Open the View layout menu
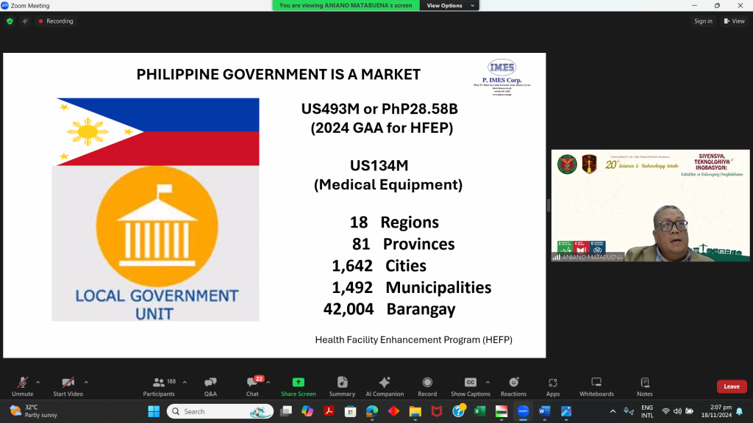The width and height of the screenshot is (753, 423). (x=735, y=21)
